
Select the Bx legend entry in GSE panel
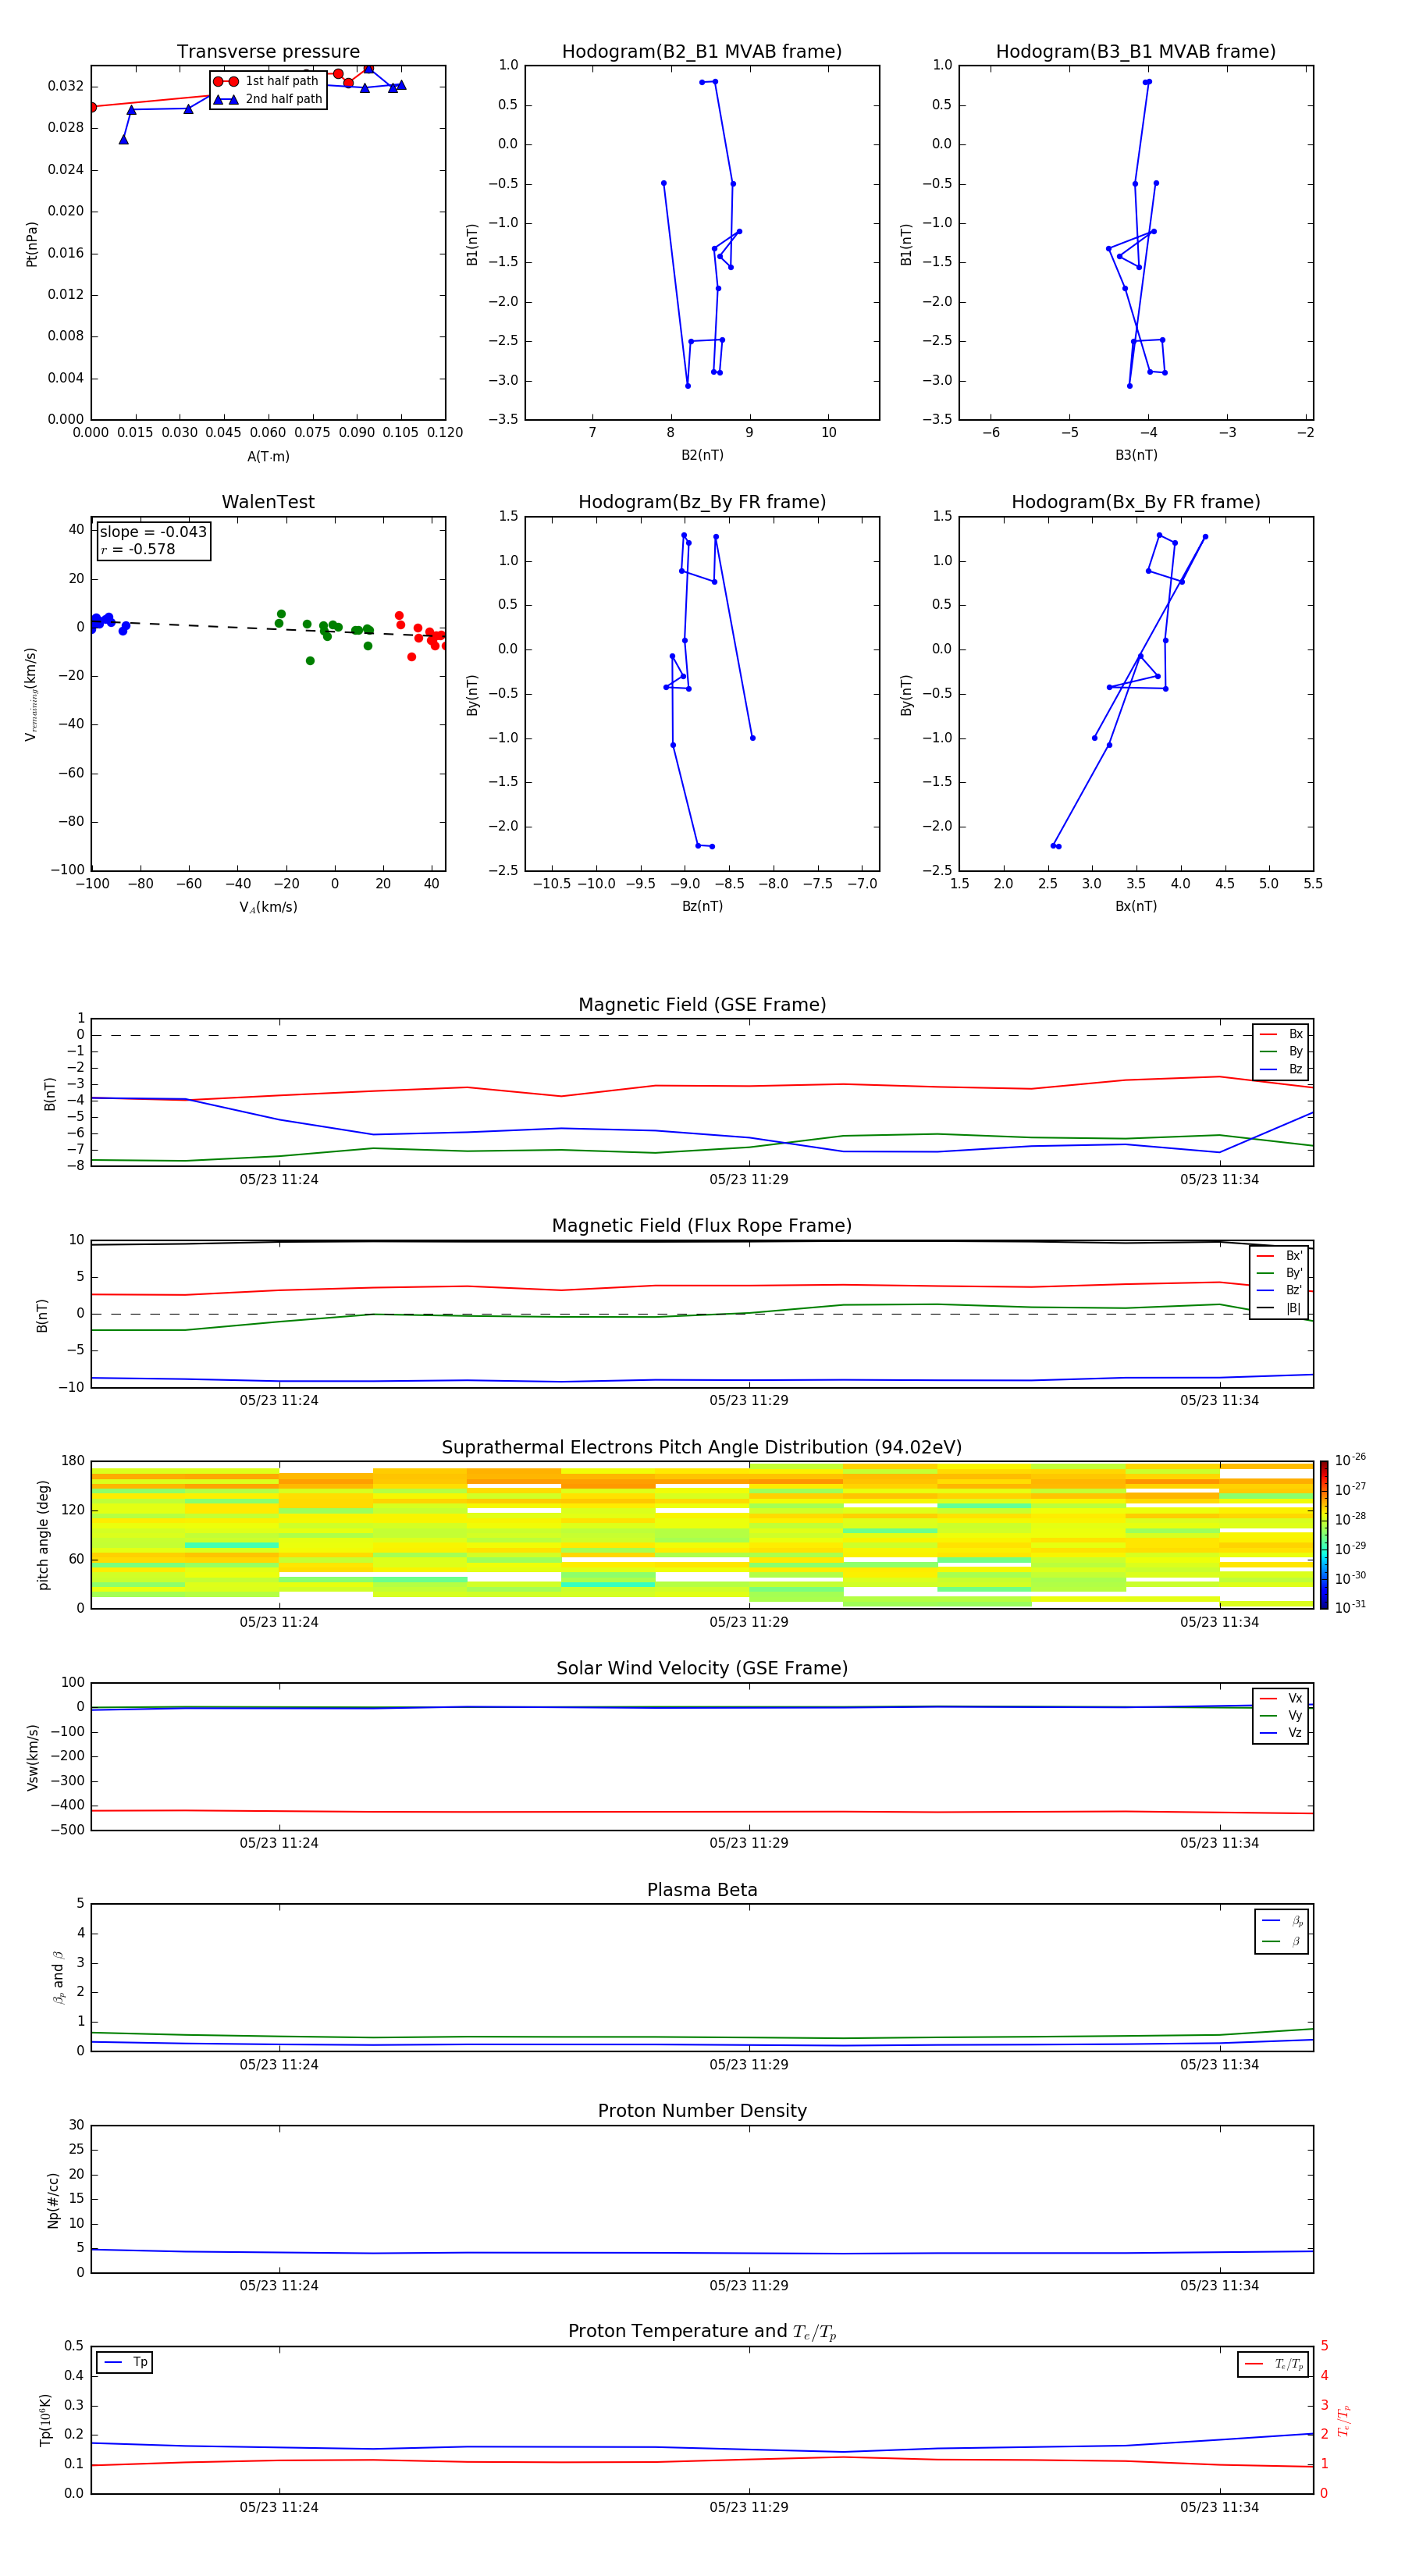coord(1282,1034)
